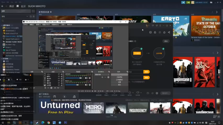The image size is (223, 125).
Task: Open Microsoft Edge from Windows taskbar
Action: tap(43, 122)
